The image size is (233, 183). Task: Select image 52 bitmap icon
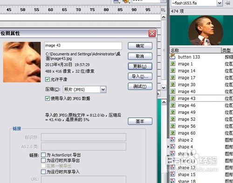(172, 119)
